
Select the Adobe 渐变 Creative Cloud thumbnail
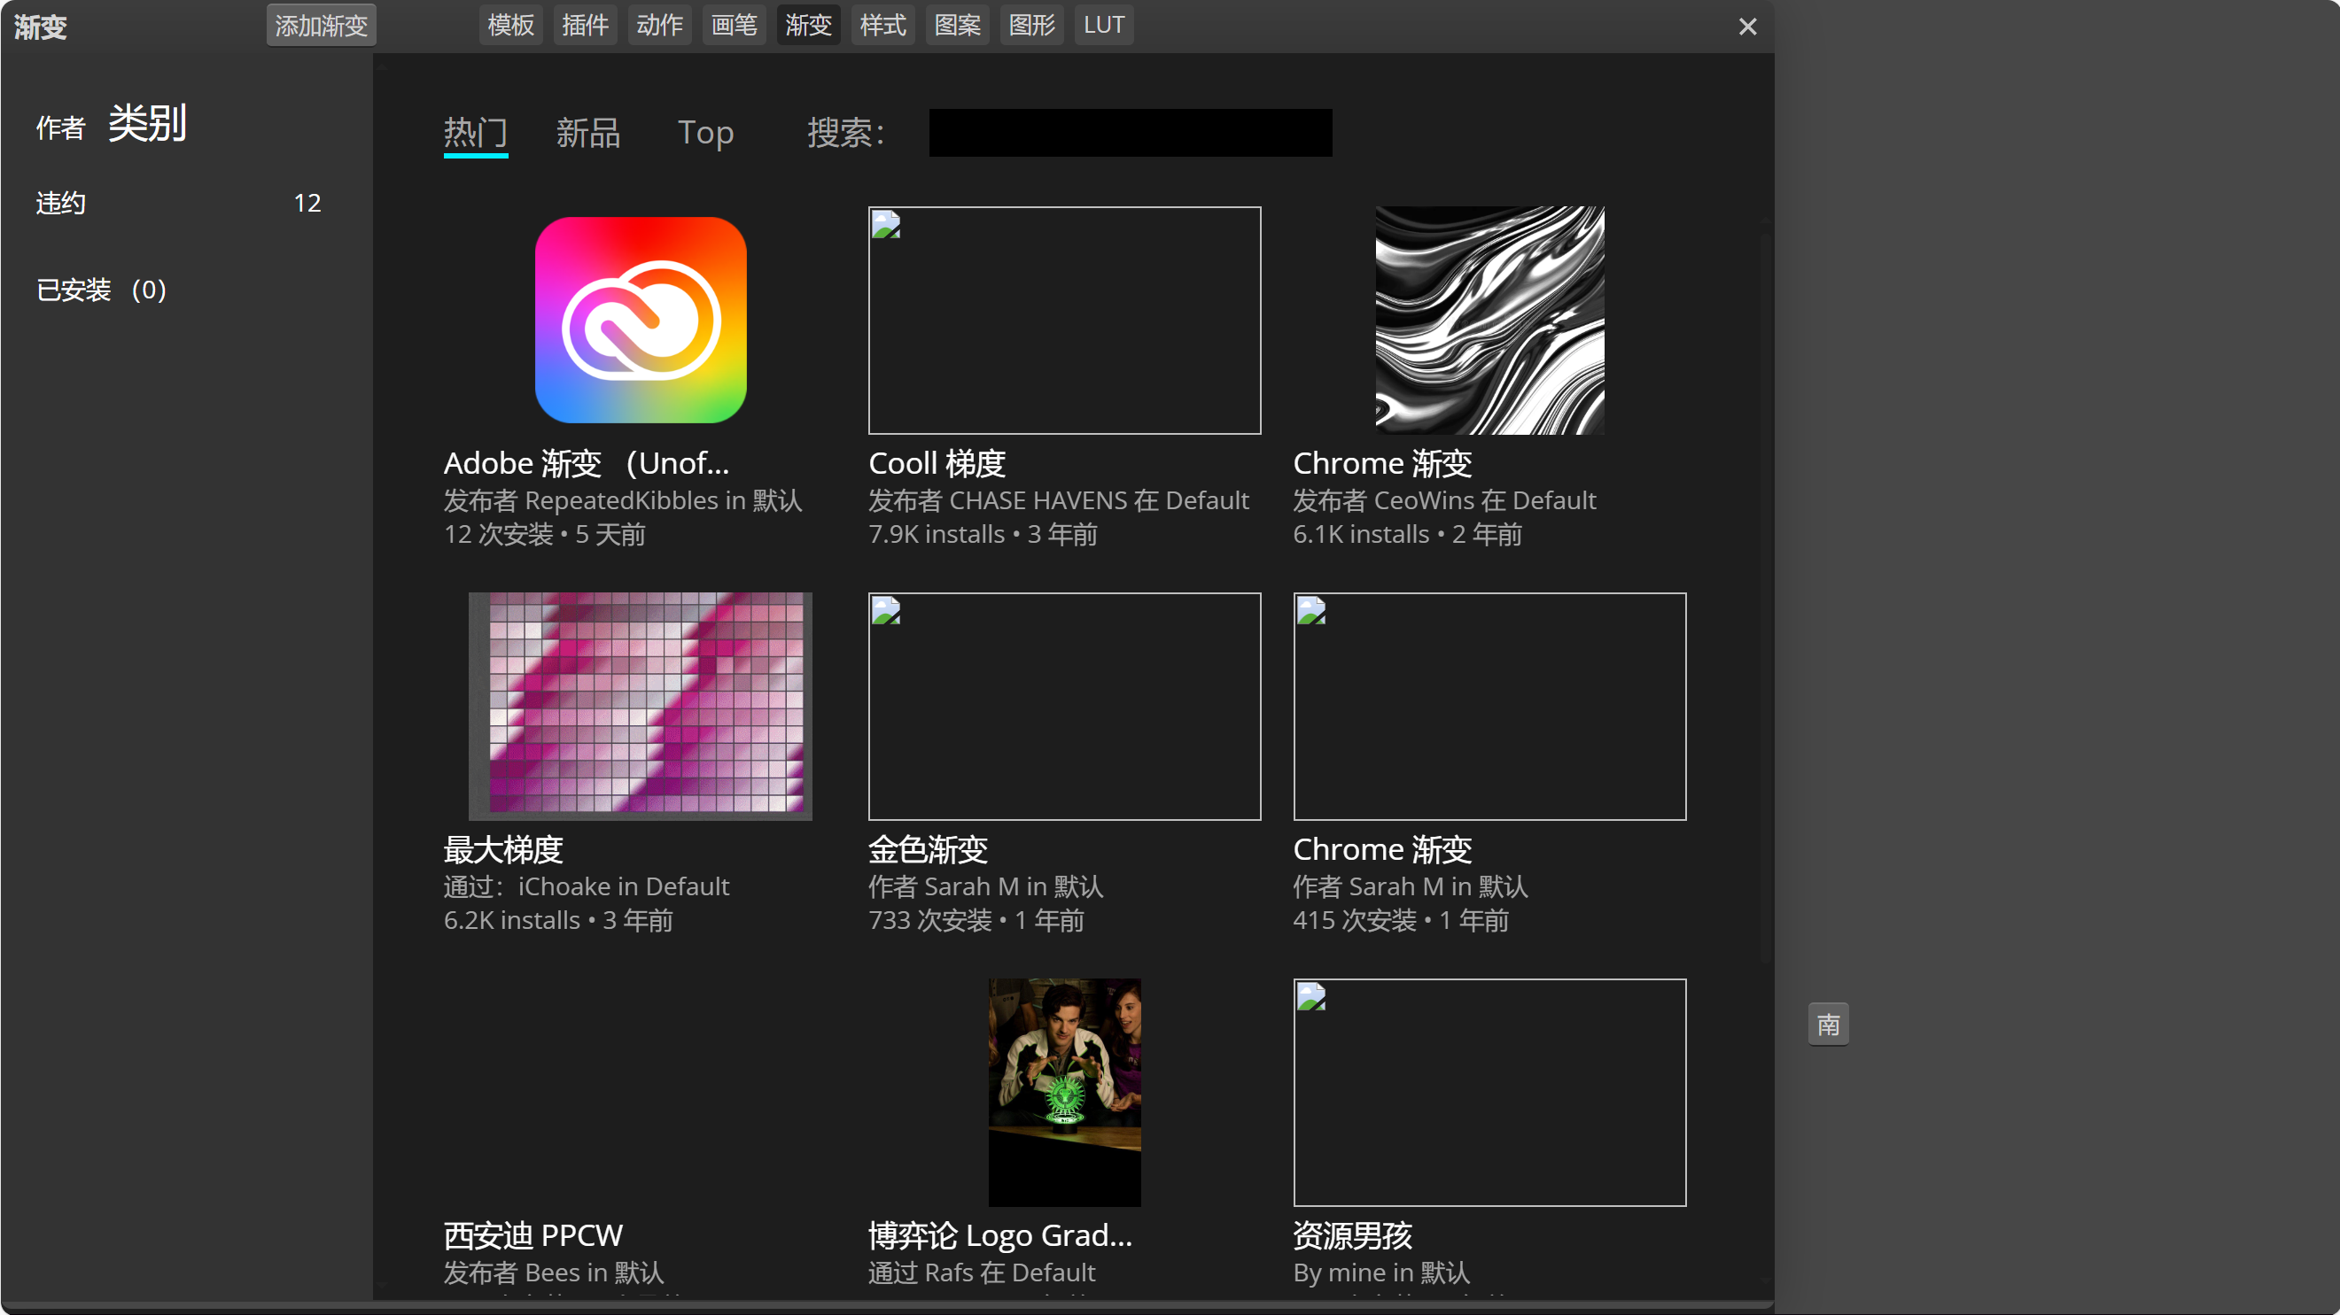coord(640,321)
